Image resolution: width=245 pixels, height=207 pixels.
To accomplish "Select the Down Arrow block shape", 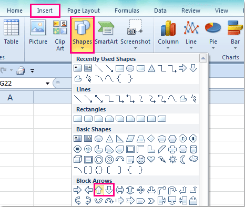I will [109, 190].
